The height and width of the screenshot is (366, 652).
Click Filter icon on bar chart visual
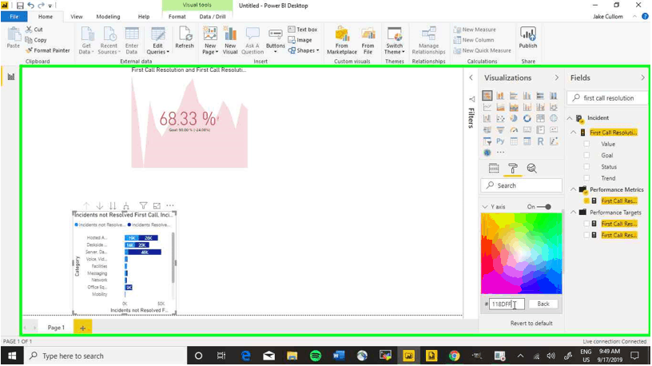point(143,205)
